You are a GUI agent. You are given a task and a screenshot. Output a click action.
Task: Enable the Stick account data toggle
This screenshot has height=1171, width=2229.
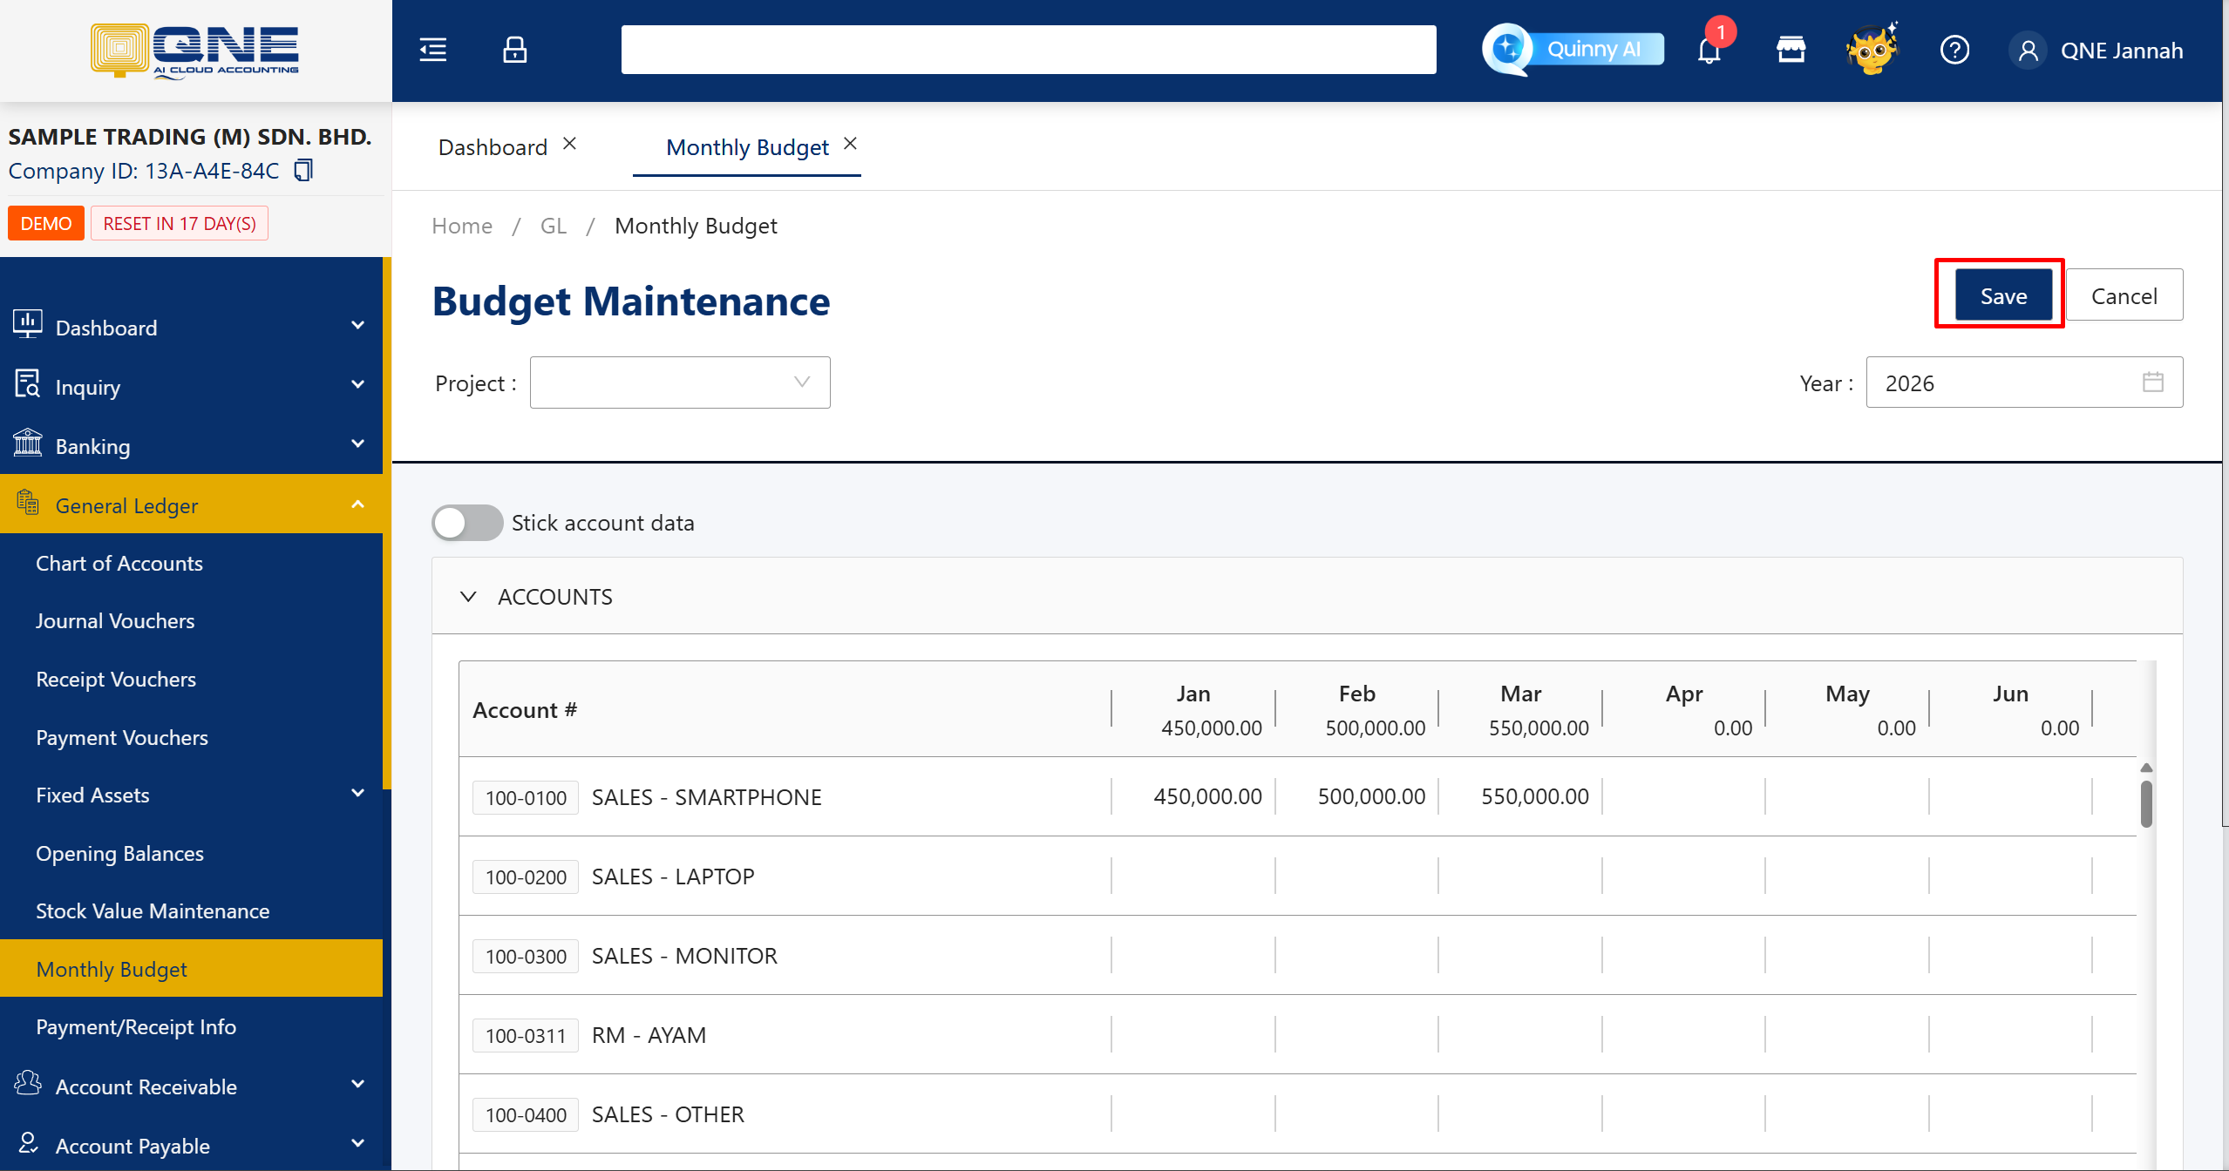point(467,523)
